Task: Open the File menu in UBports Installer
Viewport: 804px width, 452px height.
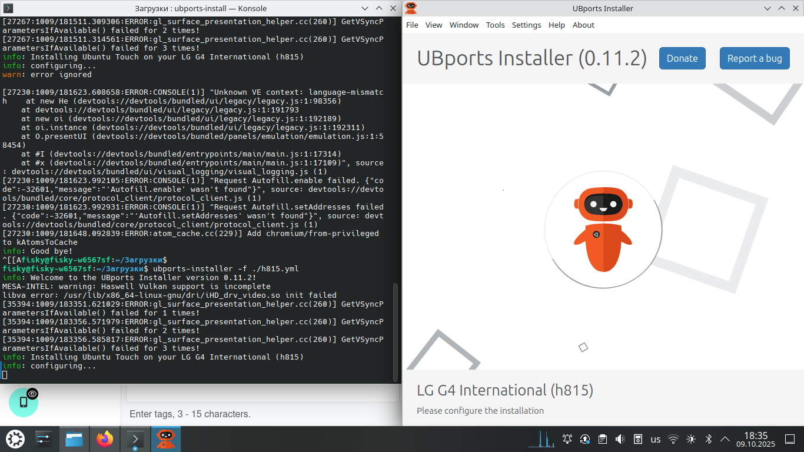Action: tap(412, 25)
